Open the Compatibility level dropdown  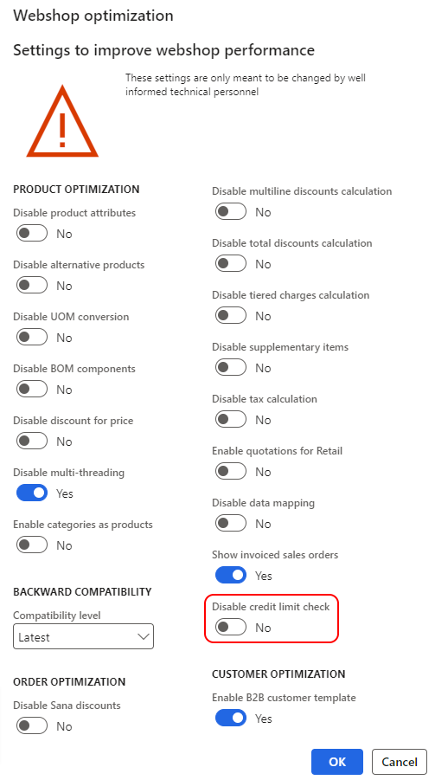[x=84, y=637]
